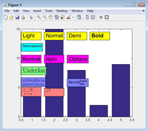148x131 pixels.
Task: Click the cyan Monospaced text box
Action: 32,47
